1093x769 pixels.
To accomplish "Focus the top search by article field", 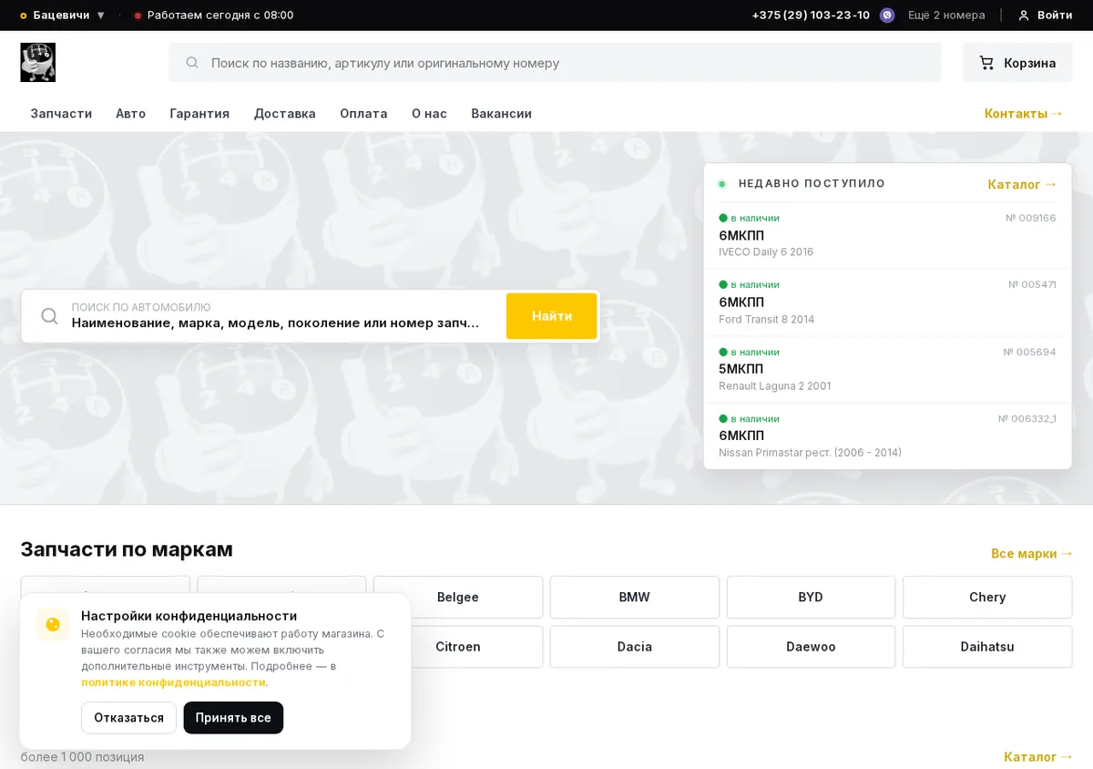I will [556, 63].
